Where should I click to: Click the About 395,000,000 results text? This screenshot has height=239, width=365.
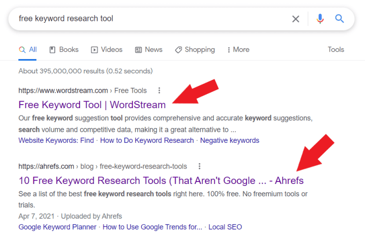[86, 71]
